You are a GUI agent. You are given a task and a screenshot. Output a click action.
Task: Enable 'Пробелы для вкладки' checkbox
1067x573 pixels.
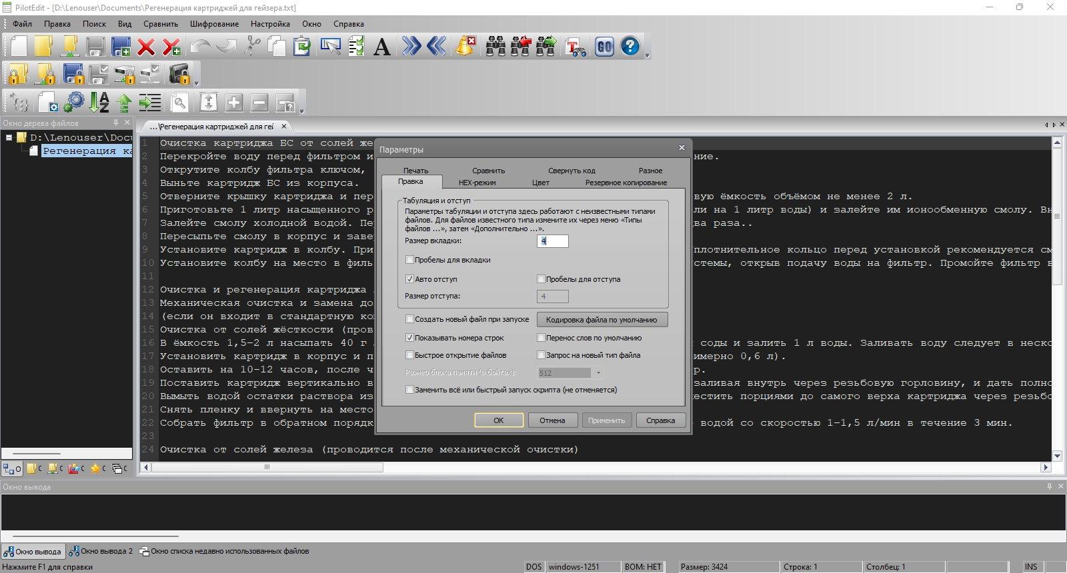(409, 260)
